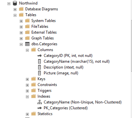This screenshot has width=132, height=118.
Task: Select 'Description (ntext, null)' text
Action: (x=63, y=67)
